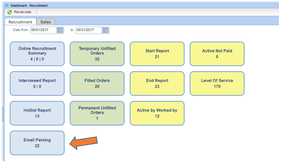Open the Active Not Paid tile
This screenshot has height=162, width=282.
tap(217, 54)
